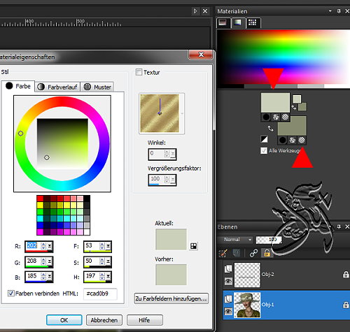Set background style to solid color
Viewport: 350px width, 332px height.
(x=282, y=140)
